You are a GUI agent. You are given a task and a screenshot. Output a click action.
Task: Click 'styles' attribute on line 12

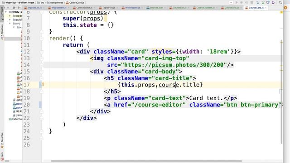162,52
